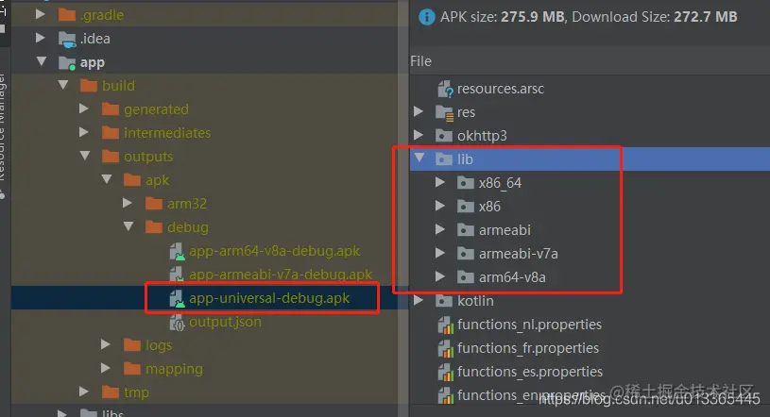This screenshot has height=417, width=770.
Task: Click the apk folder icon
Action: click(x=131, y=180)
